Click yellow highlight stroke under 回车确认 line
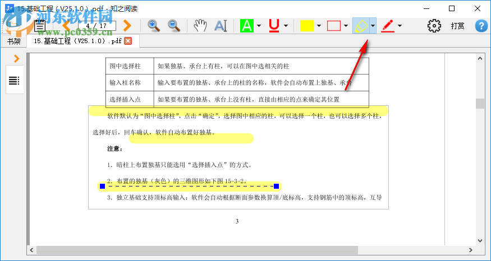The height and width of the screenshot is (261, 491). [x=191, y=138]
